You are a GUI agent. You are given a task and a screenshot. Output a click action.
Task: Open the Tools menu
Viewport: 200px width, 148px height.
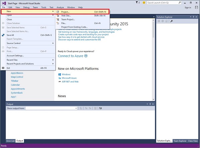(44, 7)
